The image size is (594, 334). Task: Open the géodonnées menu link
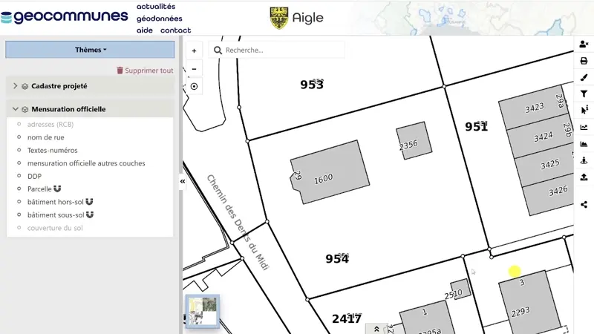[159, 19]
